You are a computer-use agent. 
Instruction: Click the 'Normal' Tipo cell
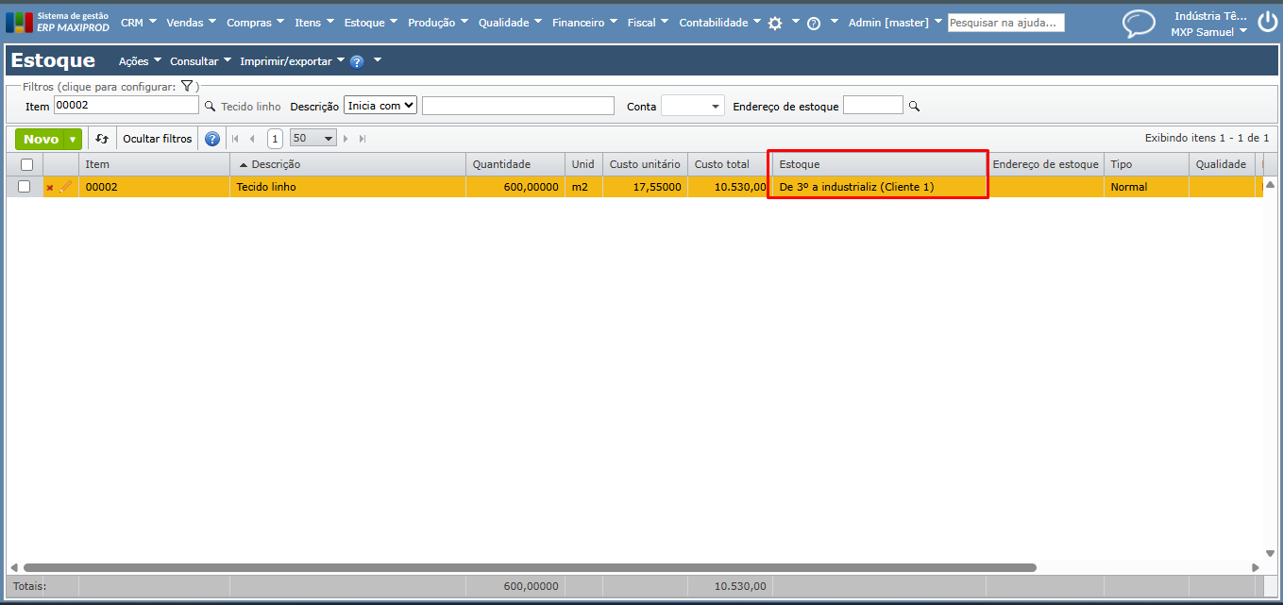[1146, 187]
